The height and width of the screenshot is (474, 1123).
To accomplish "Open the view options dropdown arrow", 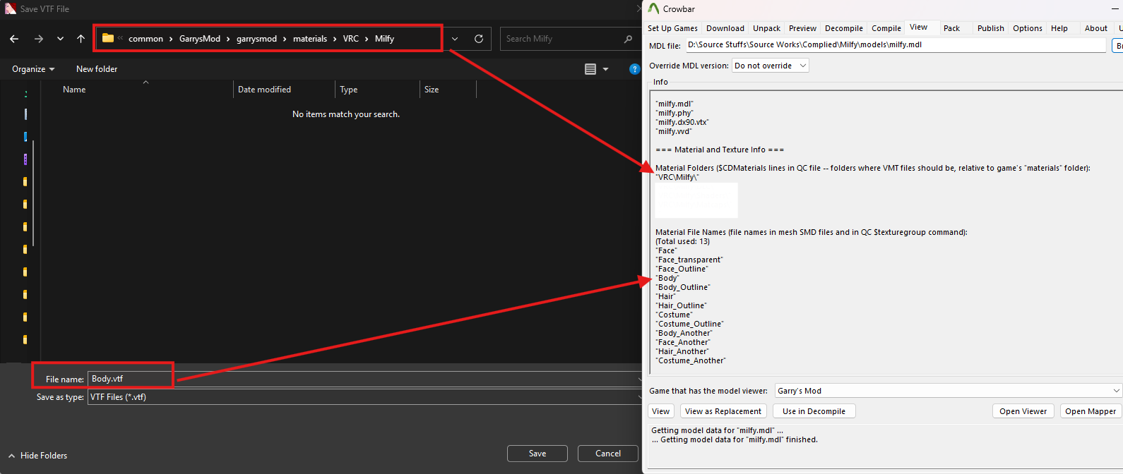I will click(605, 69).
